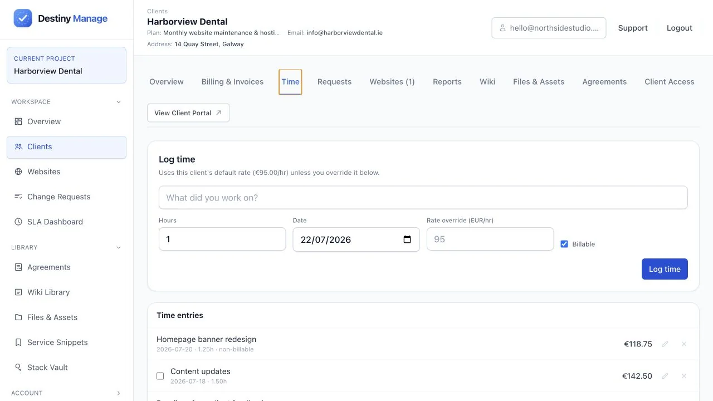This screenshot has height=401, width=713.
Task: Click the info@harborviewdental.ie email text
Action: (344, 33)
